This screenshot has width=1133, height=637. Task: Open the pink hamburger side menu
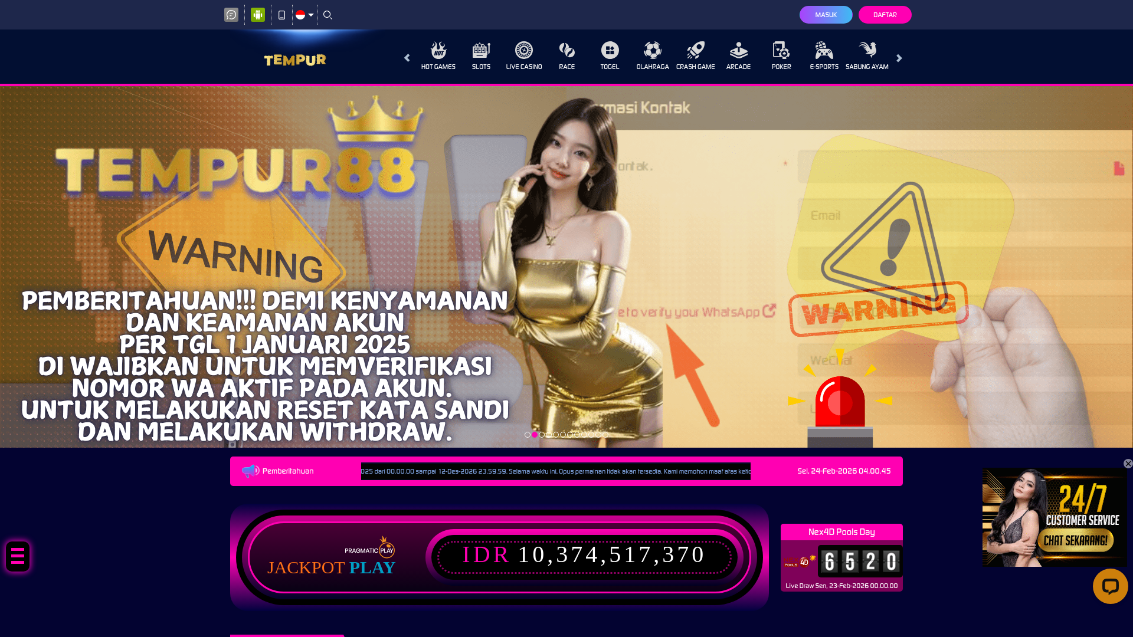point(18,556)
